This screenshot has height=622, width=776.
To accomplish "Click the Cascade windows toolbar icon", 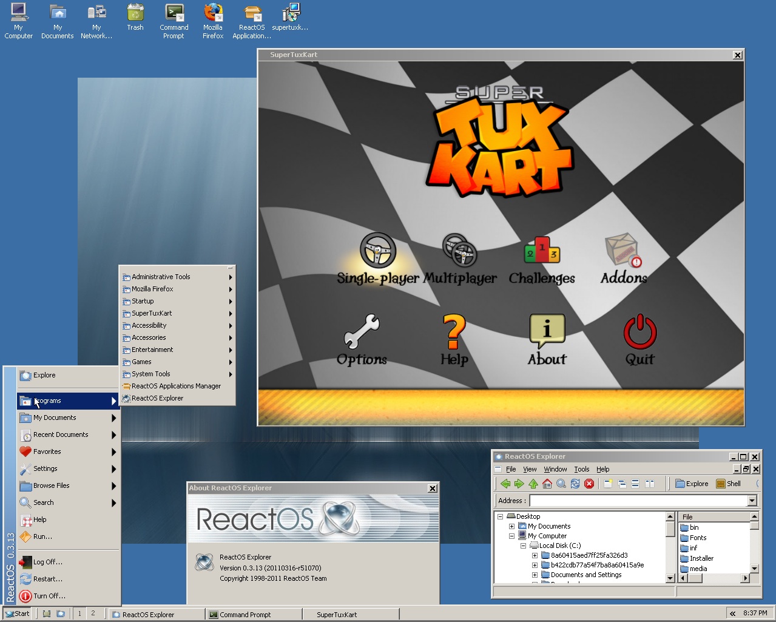I will point(622,484).
